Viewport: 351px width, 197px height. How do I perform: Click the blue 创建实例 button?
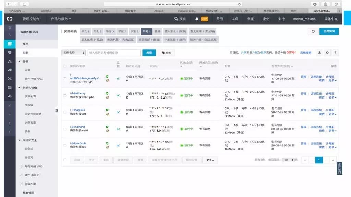[x=329, y=31]
